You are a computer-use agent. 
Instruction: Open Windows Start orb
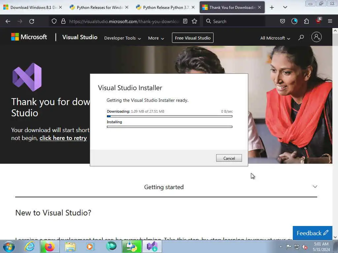[9, 246]
